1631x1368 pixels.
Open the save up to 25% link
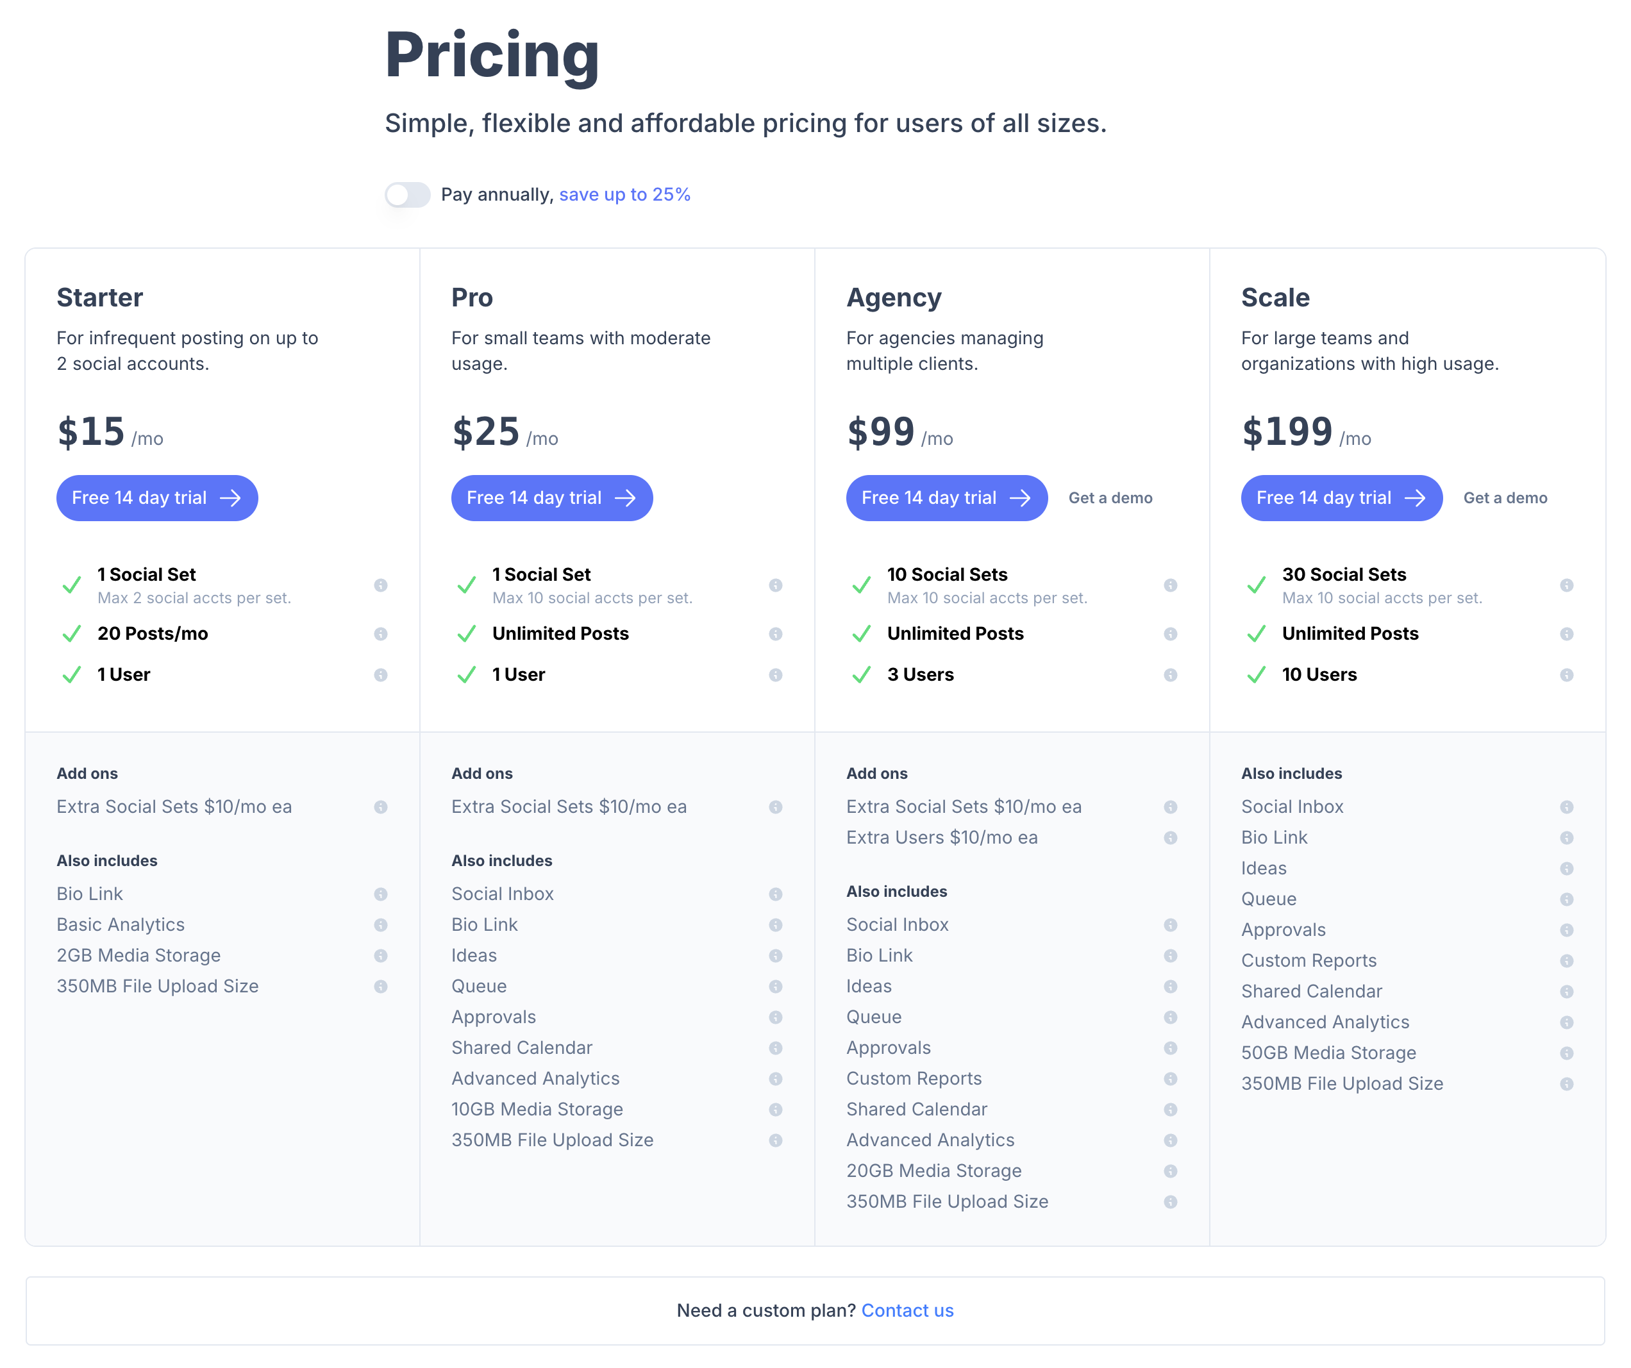point(624,194)
